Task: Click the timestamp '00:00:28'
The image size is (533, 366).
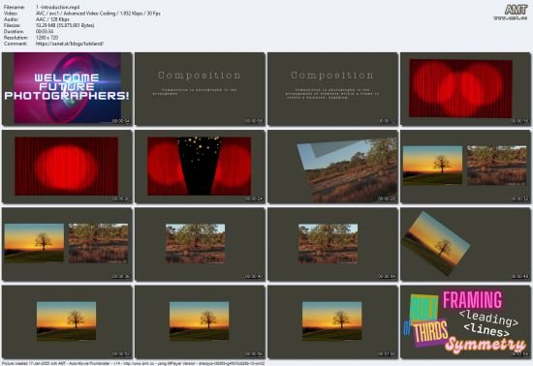Action: click(388, 198)
